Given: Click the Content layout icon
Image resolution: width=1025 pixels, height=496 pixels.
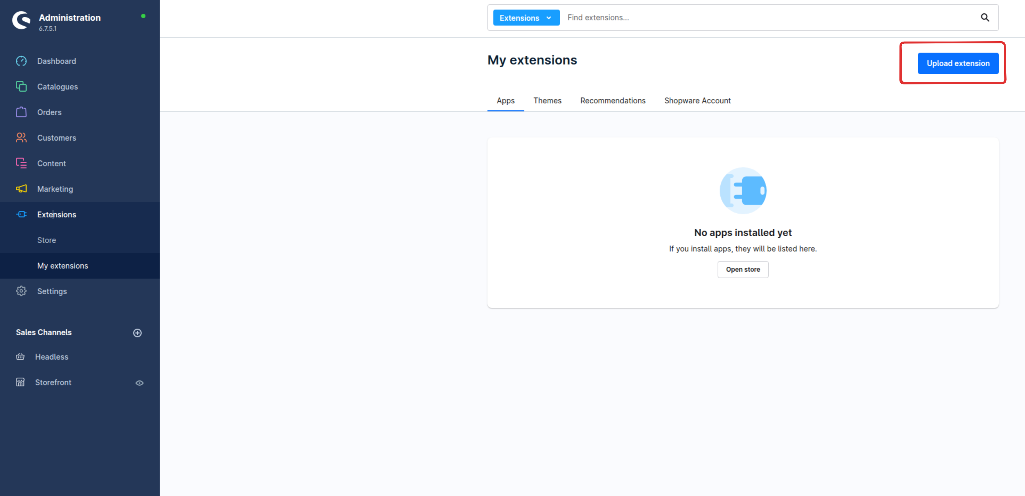Looking at the screenshot, I should pyautogui.click(x=21, y=163).
